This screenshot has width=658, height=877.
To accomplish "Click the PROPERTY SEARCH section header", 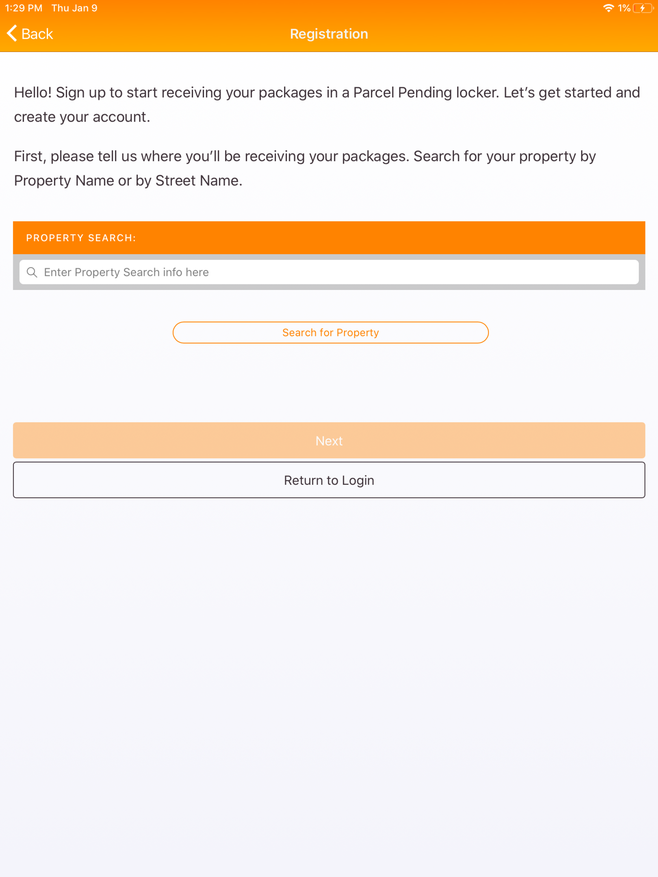I will 81,238.
